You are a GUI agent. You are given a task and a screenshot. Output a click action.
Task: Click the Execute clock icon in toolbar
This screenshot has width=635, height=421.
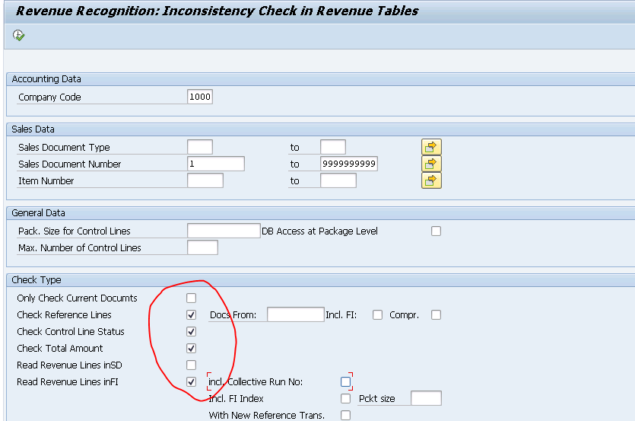point(19,36)
